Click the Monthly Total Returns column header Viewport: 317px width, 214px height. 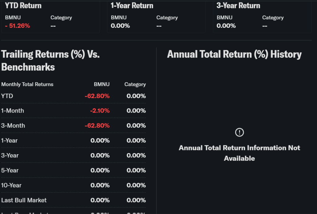click(x=27, y=84)
